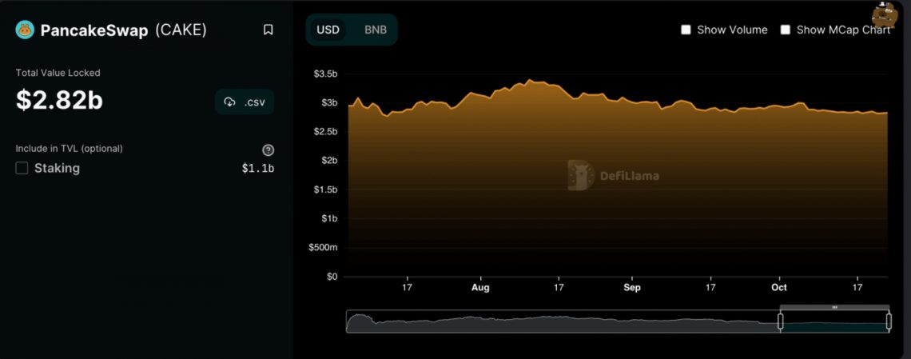Enable the Staking checkbox
Screen dimensions: 911x359
click(x=22, y=169)
